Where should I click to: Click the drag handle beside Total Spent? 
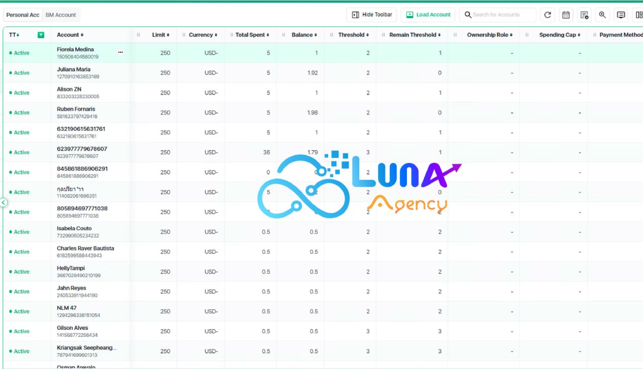pos(231,35)
